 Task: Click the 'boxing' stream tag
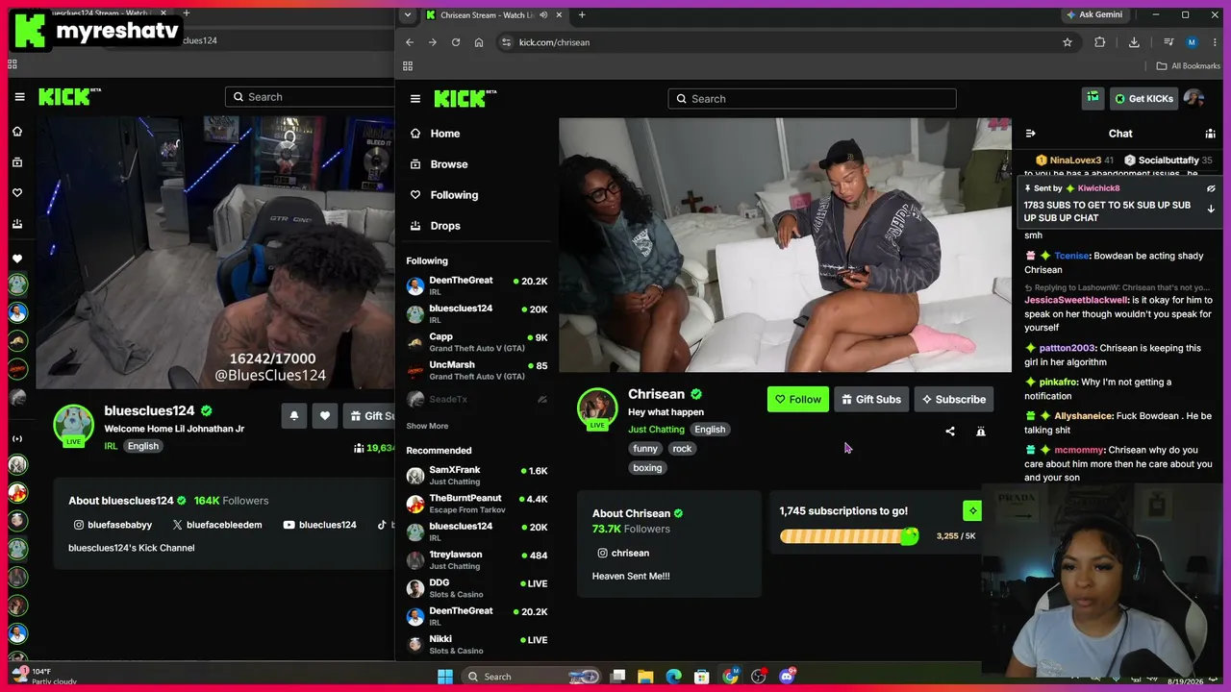click(647, 468)
